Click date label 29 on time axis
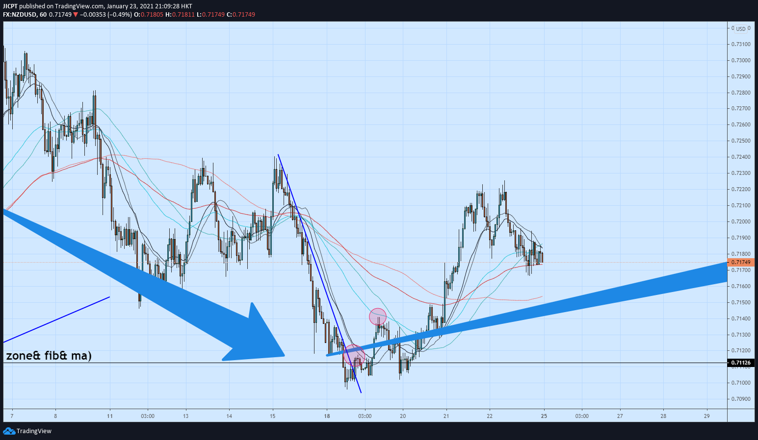The width and height of the screenshot is (758, 440). 707,416
